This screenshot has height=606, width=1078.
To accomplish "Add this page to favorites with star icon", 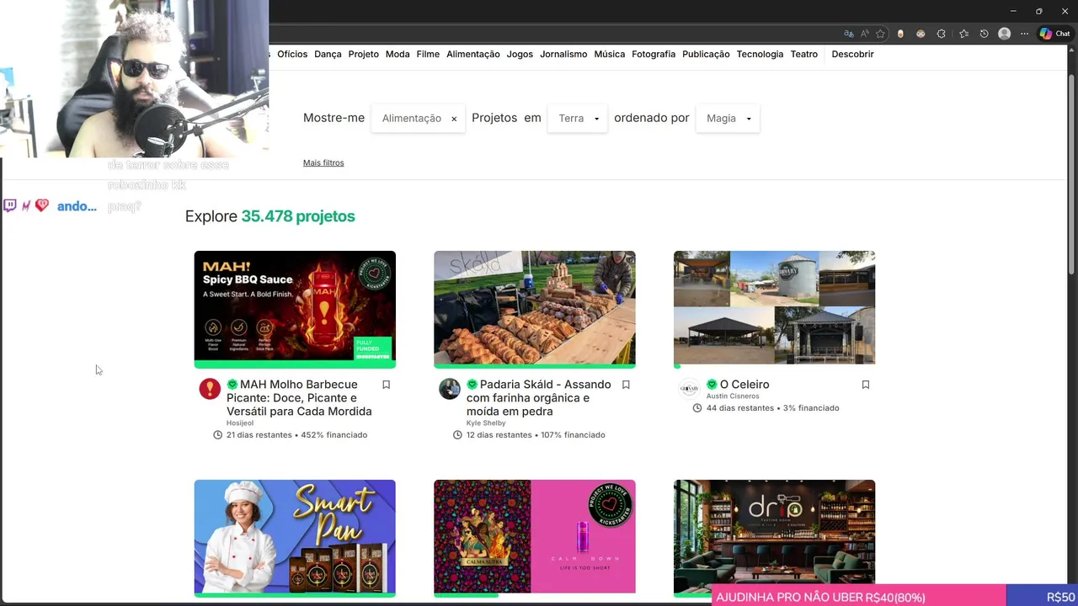I will pyautogui.click(x=880, y=34).
